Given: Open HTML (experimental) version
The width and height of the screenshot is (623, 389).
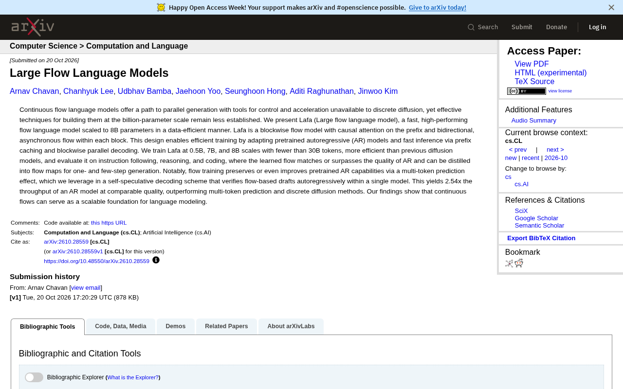Looking at the screenshot, I should coord(550,73).
